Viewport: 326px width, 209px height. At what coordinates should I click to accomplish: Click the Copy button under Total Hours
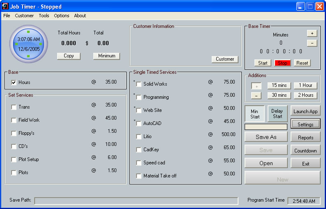(x=69, y=56)
